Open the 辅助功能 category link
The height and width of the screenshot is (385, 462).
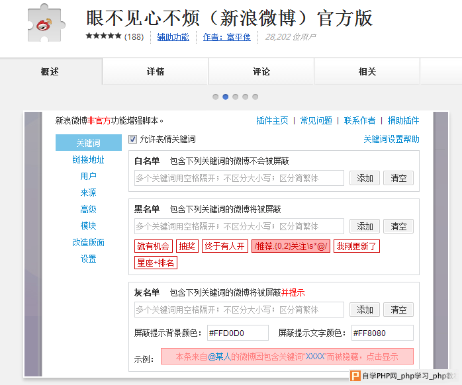coord(173,37)
